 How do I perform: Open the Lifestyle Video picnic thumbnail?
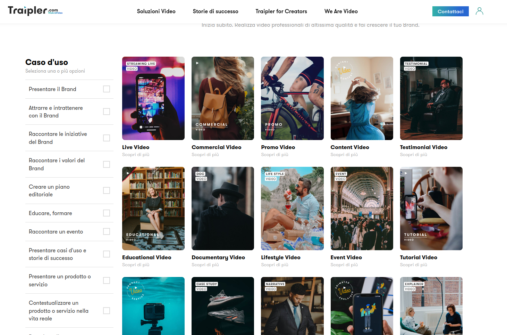point(292,209)
